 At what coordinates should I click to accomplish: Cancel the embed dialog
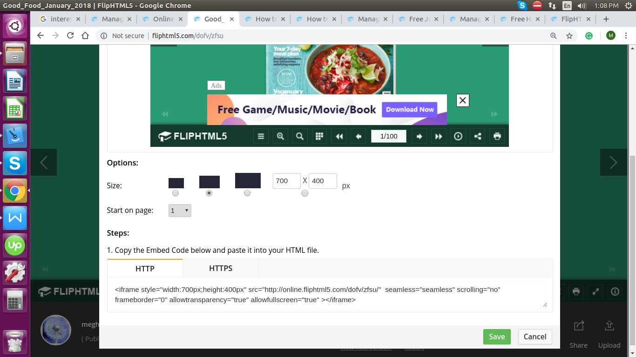coord(535,337)
